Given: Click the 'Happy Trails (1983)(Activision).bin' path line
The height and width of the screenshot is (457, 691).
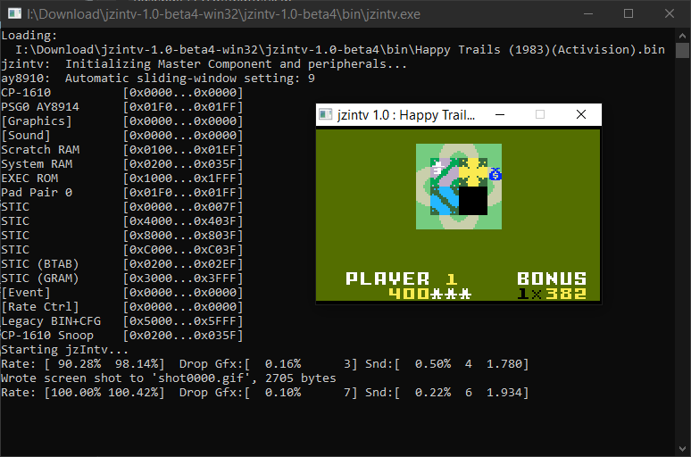Looking at the screenshot, I should click(340, 49).
